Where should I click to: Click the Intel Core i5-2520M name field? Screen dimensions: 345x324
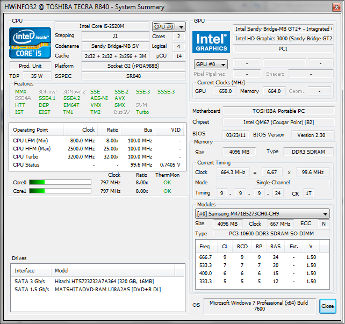(x=102, y=26)
